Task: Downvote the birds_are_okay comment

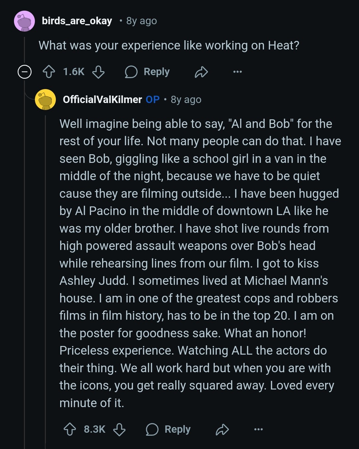Action: 98,72
